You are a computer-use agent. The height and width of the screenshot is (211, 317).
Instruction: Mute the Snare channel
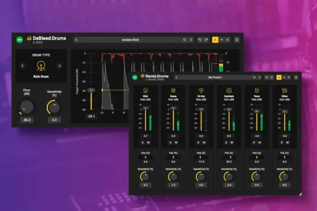coord(176,143)
